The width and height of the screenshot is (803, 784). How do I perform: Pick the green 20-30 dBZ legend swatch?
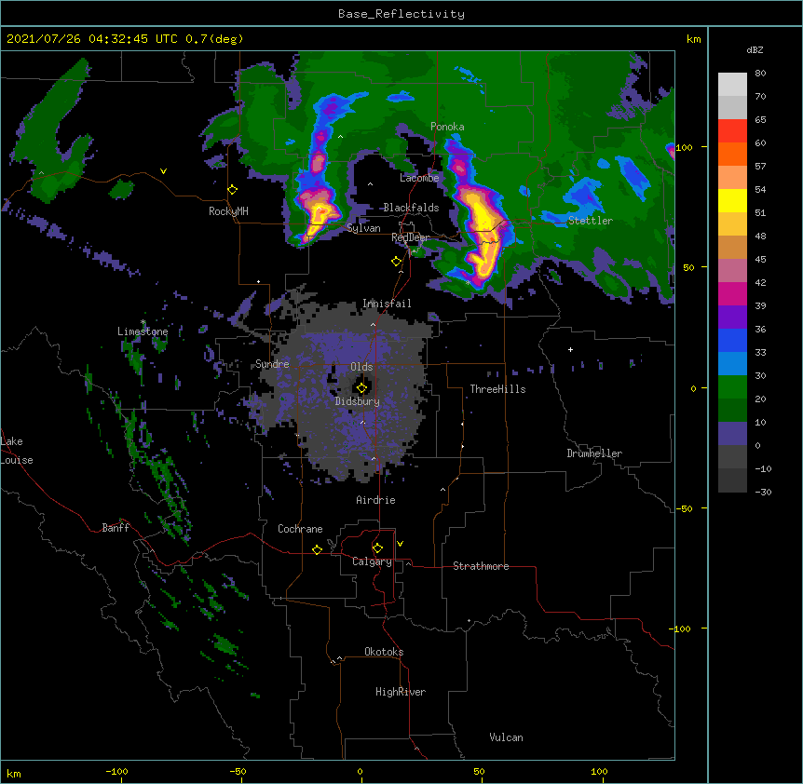click(732, 387)
